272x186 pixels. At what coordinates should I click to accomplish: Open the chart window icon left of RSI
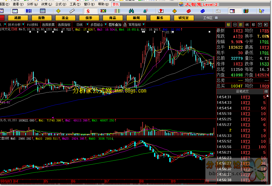click(x=15, y=11)
